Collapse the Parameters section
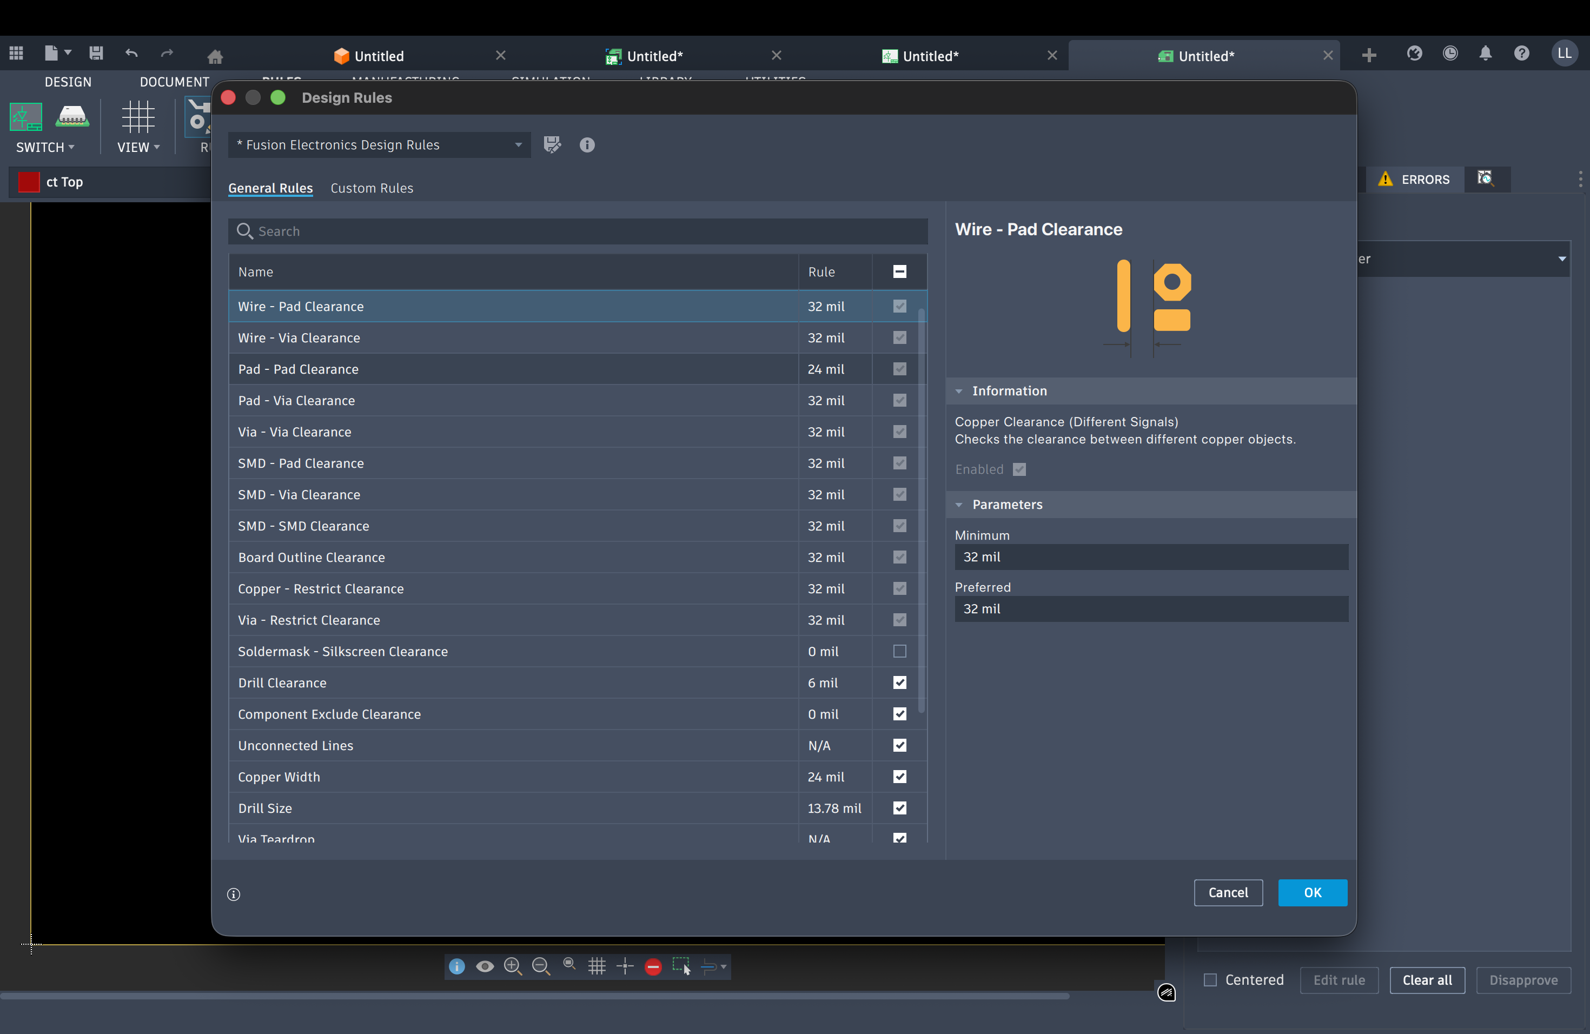The width and height of the screenshot is (1590, 1034). (x=959, y=505)
